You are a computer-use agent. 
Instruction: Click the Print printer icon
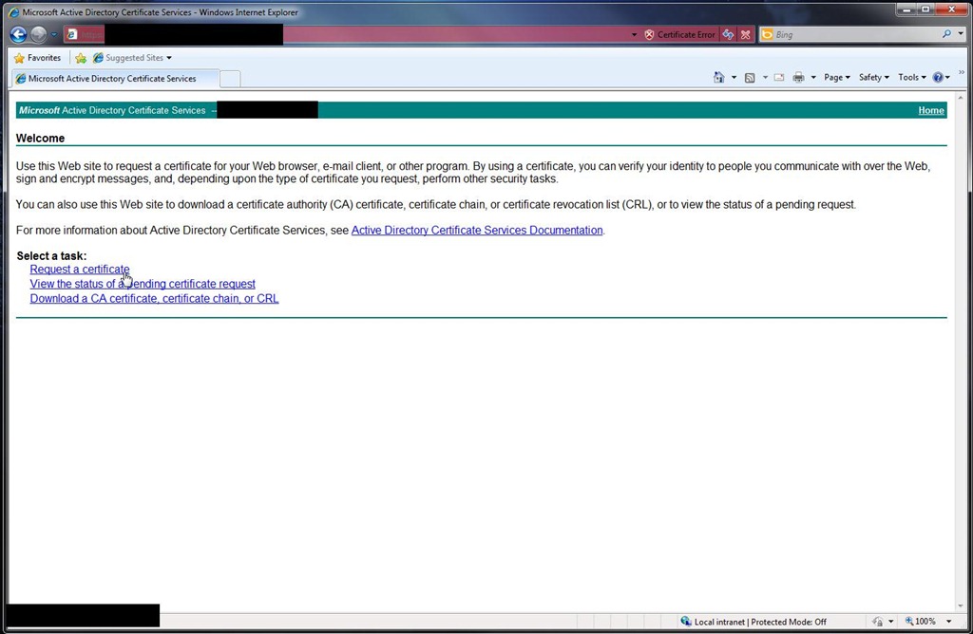798,78
